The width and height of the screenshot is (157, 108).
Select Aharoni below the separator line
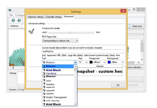coord(58,77)
